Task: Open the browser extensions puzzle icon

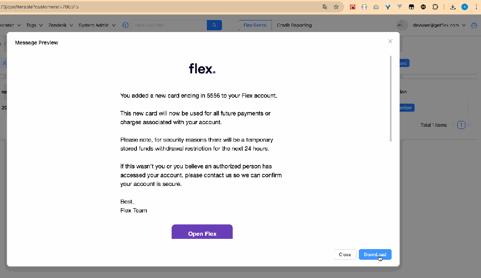Action: pos(435,7)
